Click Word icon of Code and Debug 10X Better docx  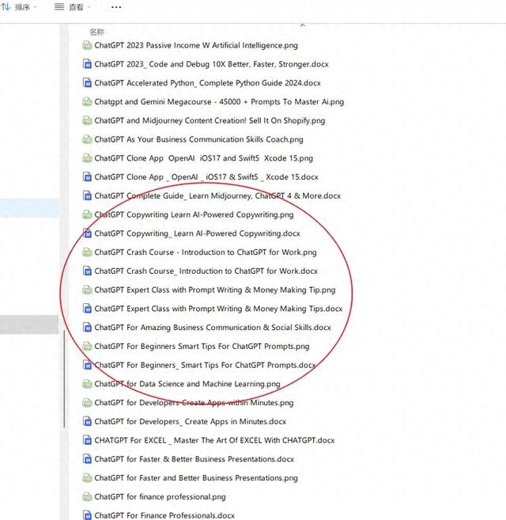[87, 64]
